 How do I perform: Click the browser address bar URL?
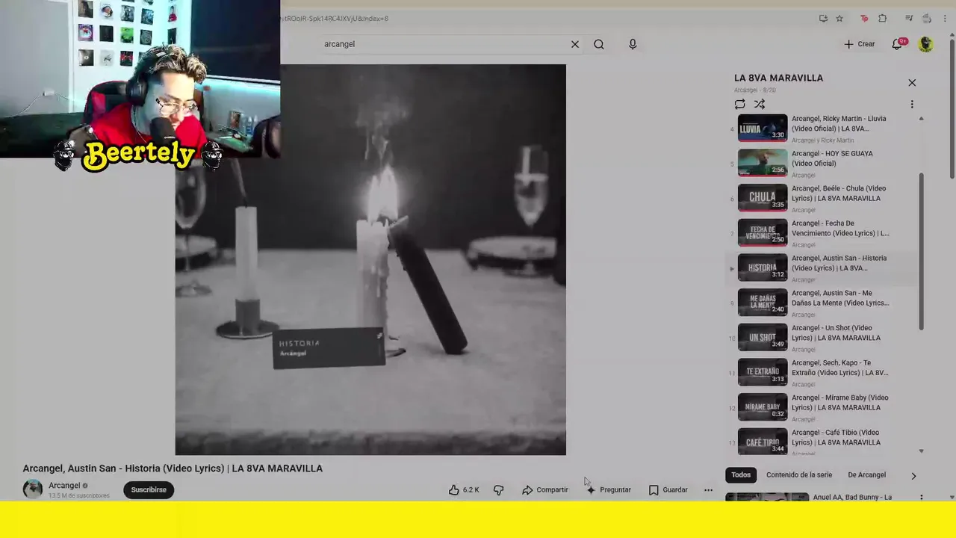[x=335, y=19]
